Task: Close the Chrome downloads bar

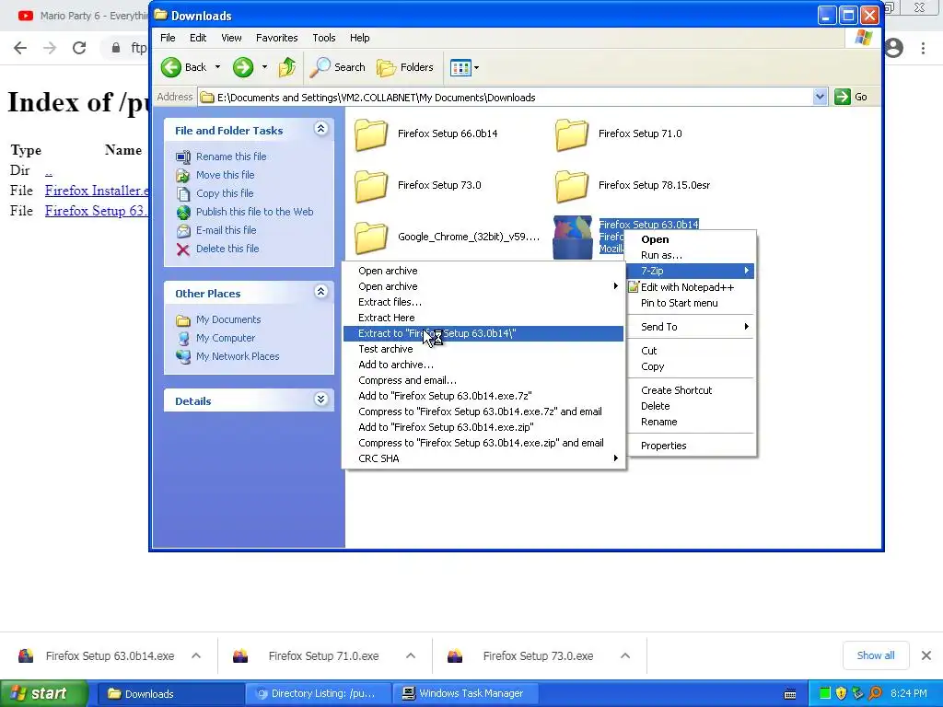Action: (926, 655)
